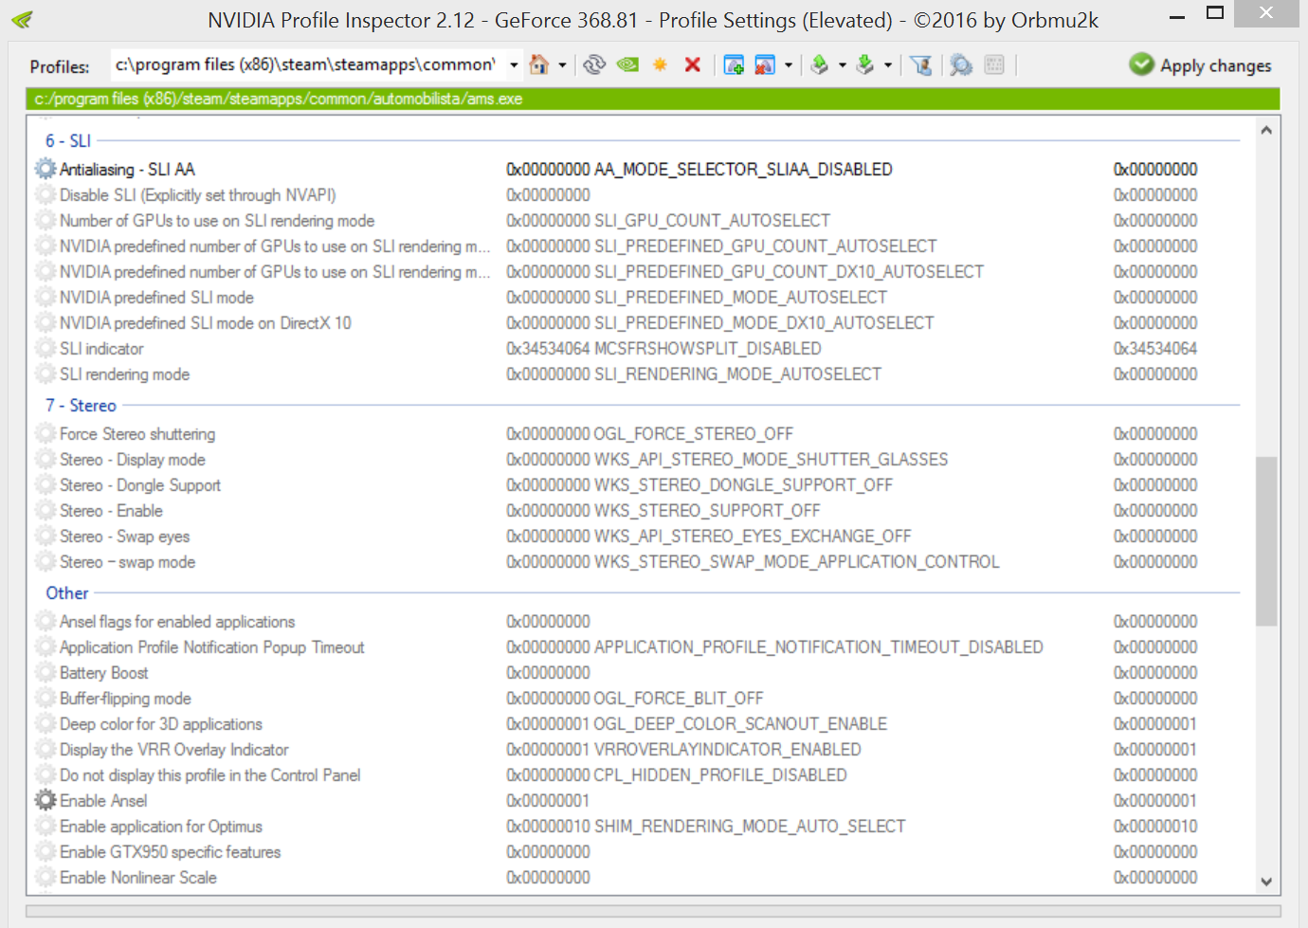This screenshot has width=1308, height=928.
Task: Click value AA_MODE_SELECTOR_SLIAA_DISABLED
Action: click(743, 169)
